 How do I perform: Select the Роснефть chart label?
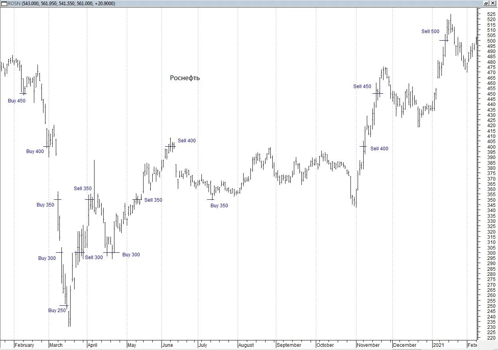pyautogui.click(x=185, y=78)
